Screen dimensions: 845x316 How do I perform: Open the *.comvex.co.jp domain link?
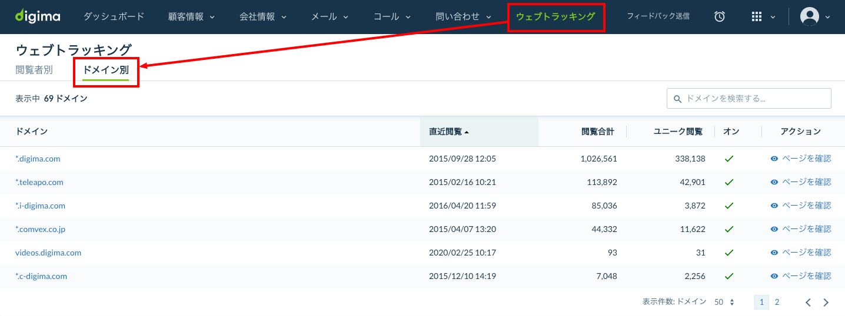(40, 229)
